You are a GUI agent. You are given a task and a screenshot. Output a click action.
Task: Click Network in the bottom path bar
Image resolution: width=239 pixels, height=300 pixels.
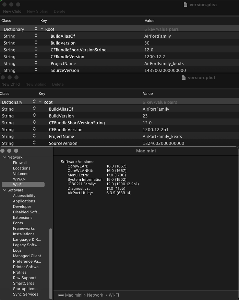click(x=95, y=295)
